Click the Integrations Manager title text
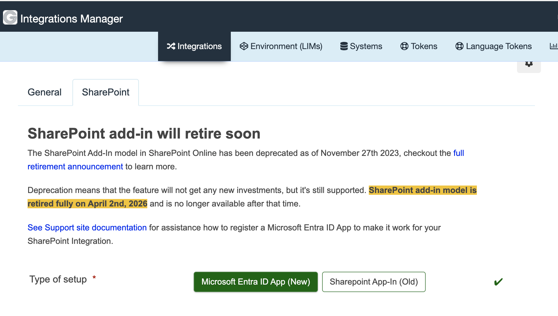Image resolution: width=558 pixels, height=316 pixels. [72, 19]
